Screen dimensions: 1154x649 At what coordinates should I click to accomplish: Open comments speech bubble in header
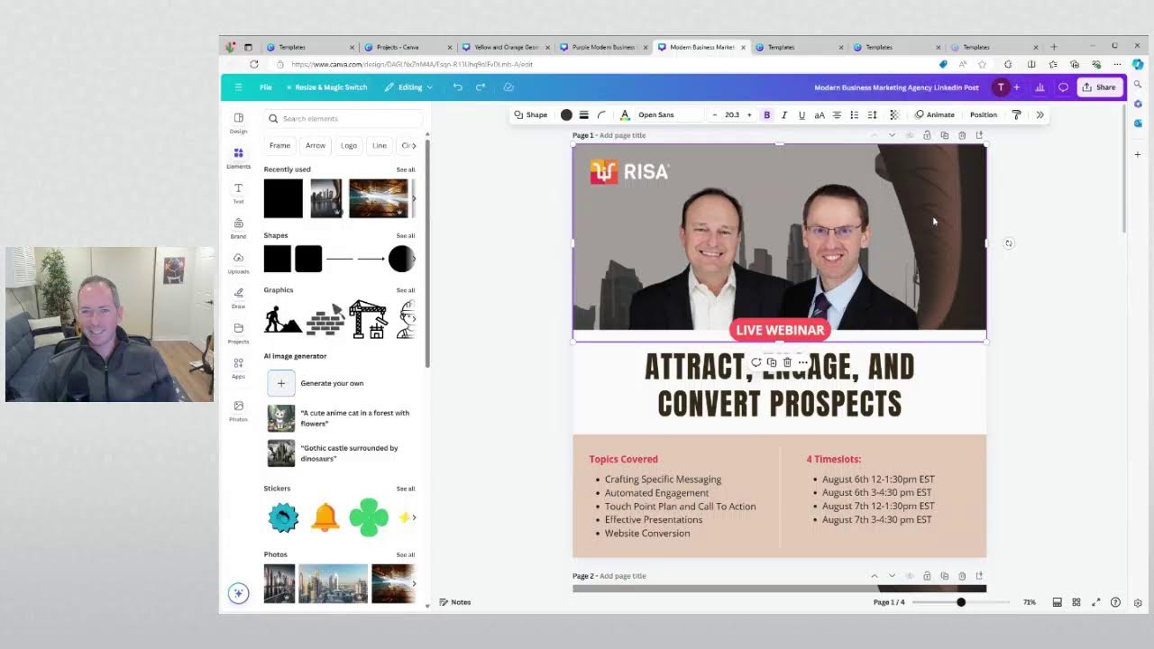[1063, 87]
